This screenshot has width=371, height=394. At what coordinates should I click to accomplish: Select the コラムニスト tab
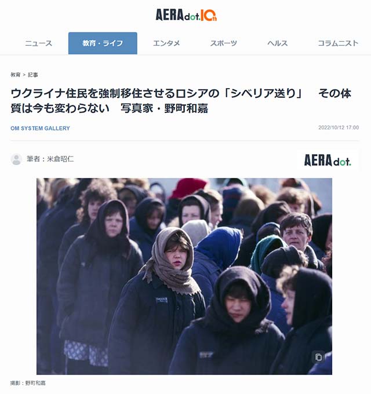[x=338, y=43]
